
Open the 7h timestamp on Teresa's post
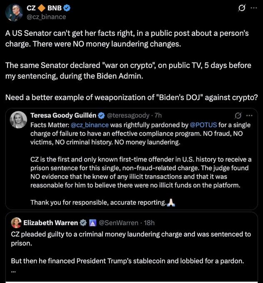(x=158, y=115)
